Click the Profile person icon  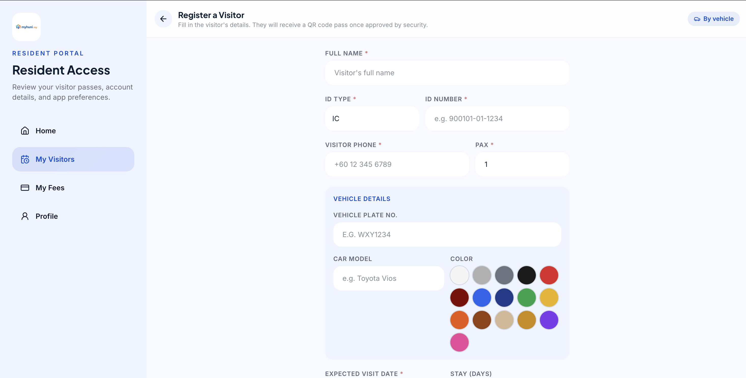pyautogui.click(x=25, y=216)
